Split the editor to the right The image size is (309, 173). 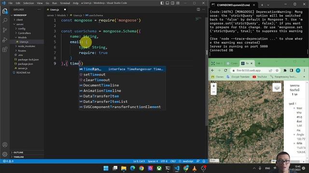[x=198, y=10]
